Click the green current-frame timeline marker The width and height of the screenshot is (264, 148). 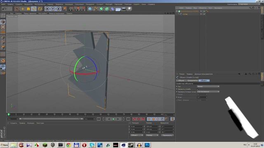pos(9,114)
